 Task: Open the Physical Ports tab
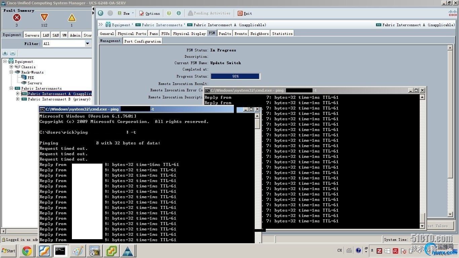click(x=132, y=34)
